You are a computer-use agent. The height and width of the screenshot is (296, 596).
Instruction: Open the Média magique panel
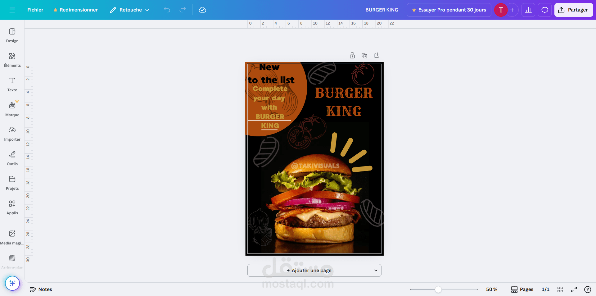point(12,238)
